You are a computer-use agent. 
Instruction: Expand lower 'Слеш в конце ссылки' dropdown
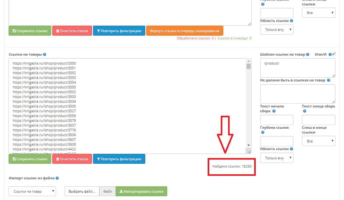tap(318, 141)
